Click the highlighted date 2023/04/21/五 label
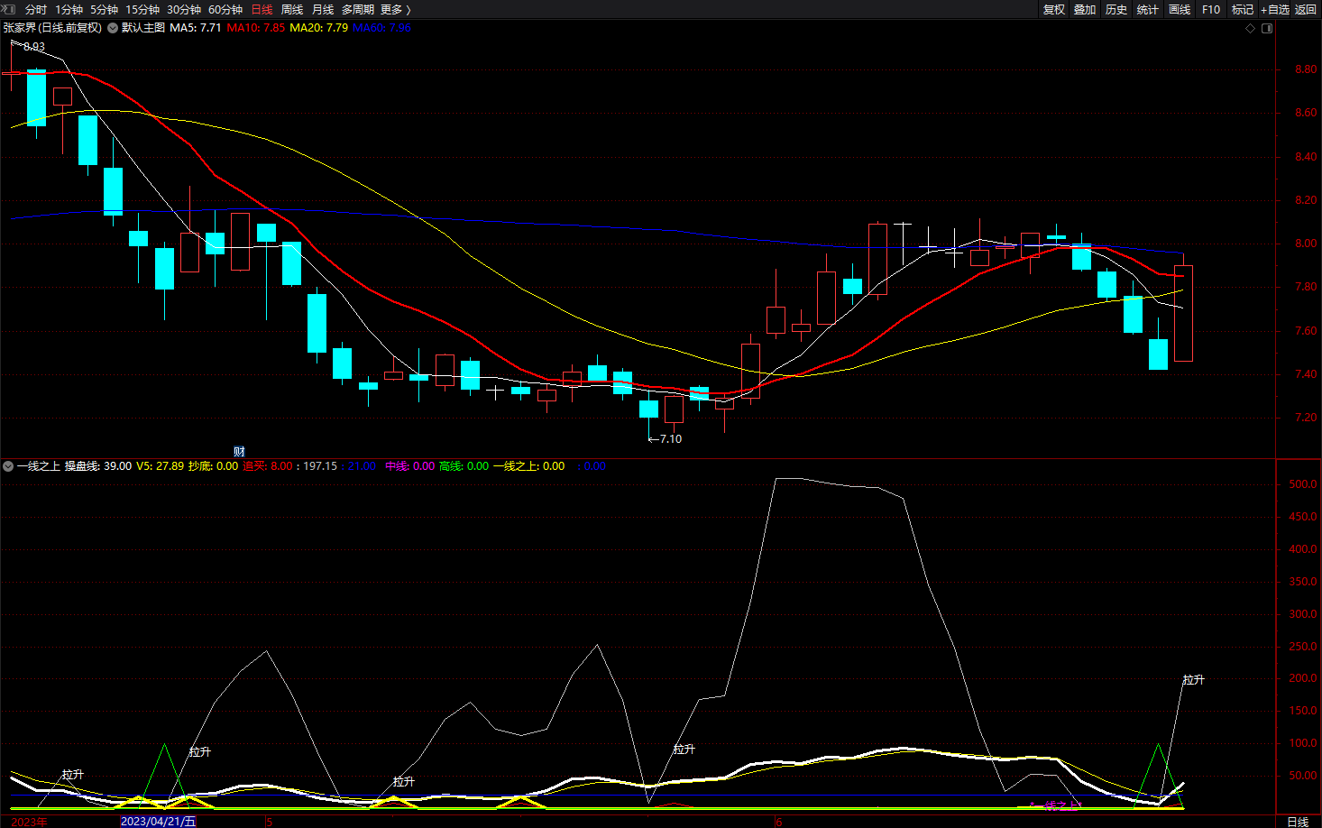This screenshot has height=828, width=1322. click(158, 822)
